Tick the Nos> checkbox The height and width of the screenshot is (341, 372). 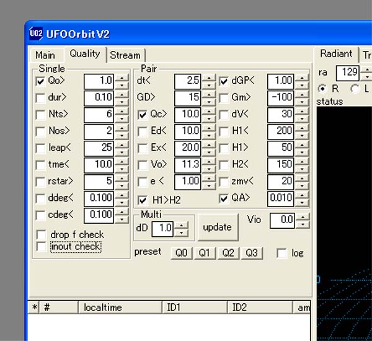(40, 131)
